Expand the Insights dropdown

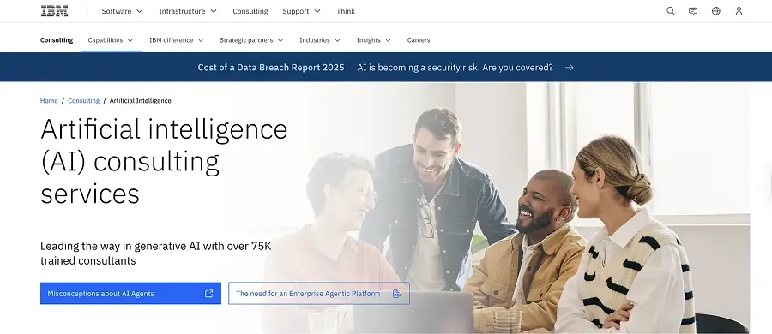374,40
